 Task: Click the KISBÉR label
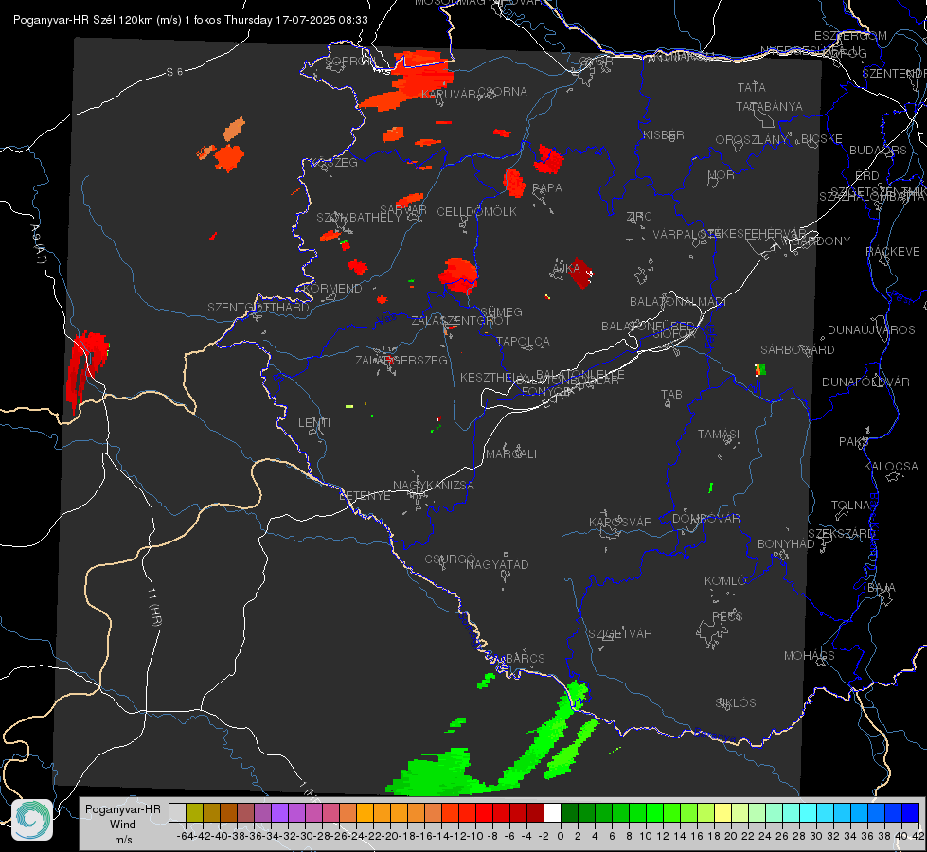(x=664, y=134)
